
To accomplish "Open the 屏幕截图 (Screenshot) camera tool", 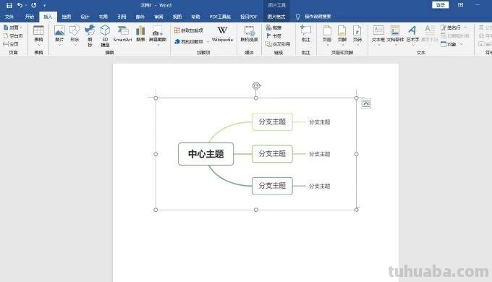I will pos(158,35).
